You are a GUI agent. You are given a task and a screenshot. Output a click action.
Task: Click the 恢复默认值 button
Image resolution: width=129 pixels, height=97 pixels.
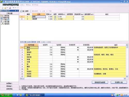click(119, 82)
